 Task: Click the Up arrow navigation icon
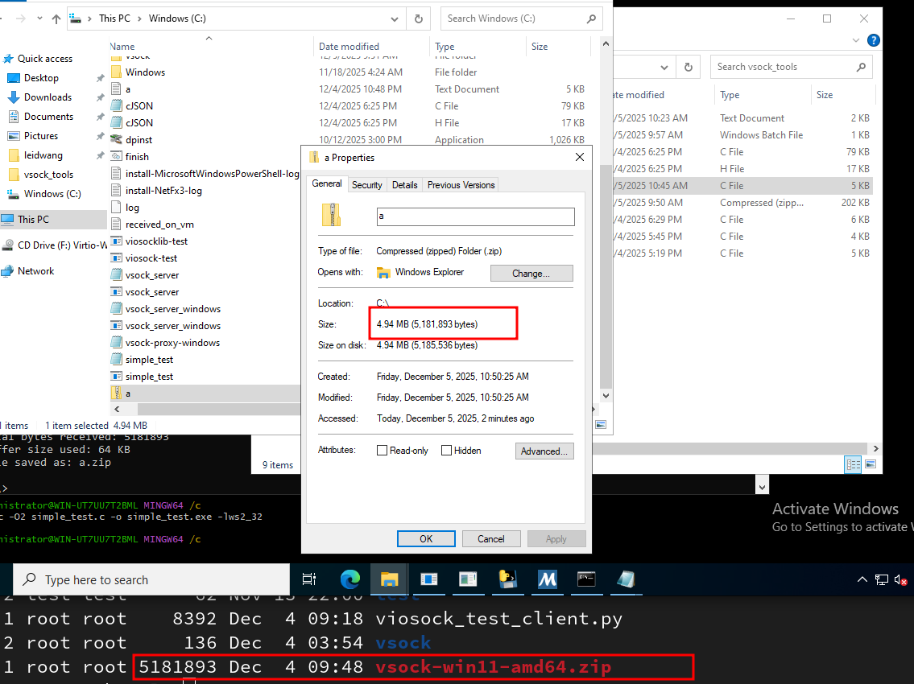point(56,19)
